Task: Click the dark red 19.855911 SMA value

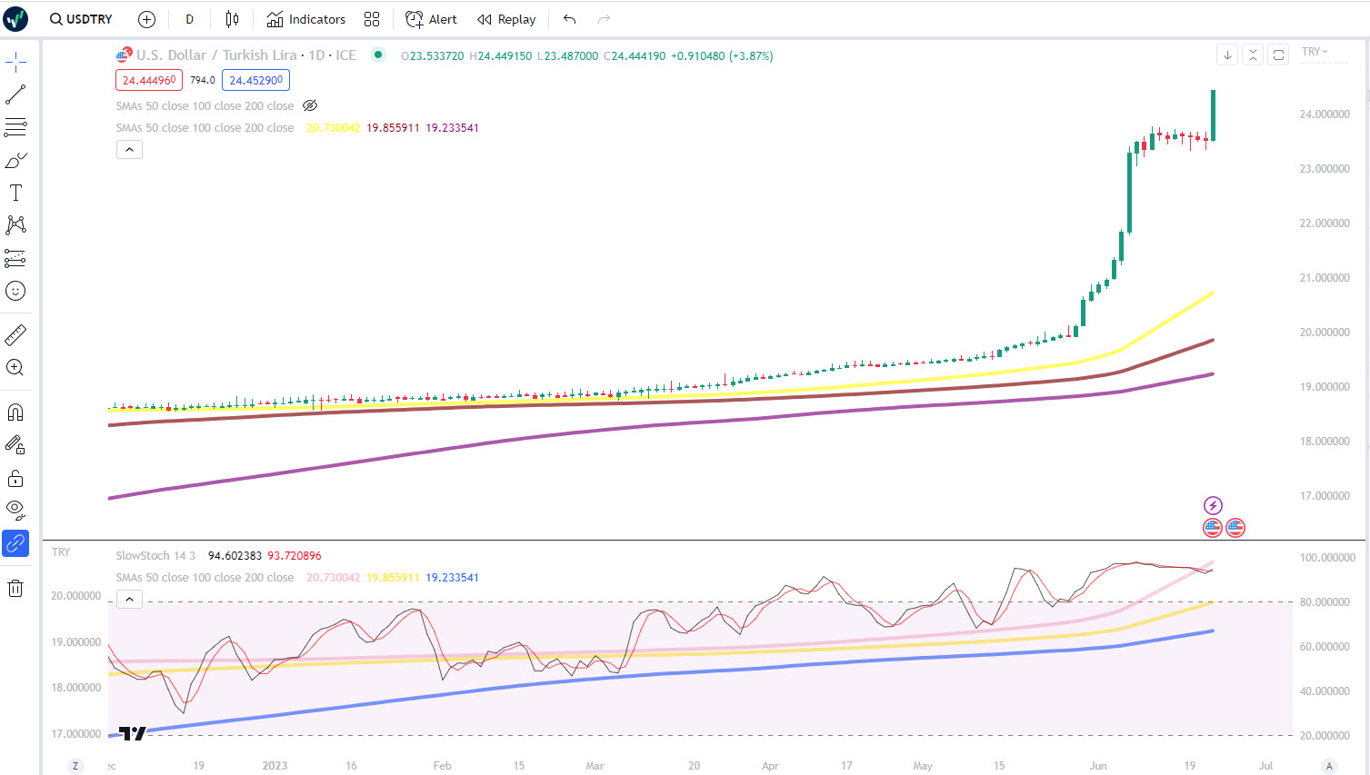Action: [x=393, y=128]
